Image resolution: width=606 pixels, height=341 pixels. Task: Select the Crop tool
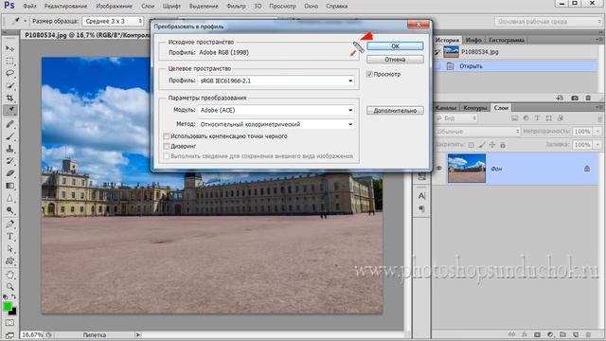(10, 98)
